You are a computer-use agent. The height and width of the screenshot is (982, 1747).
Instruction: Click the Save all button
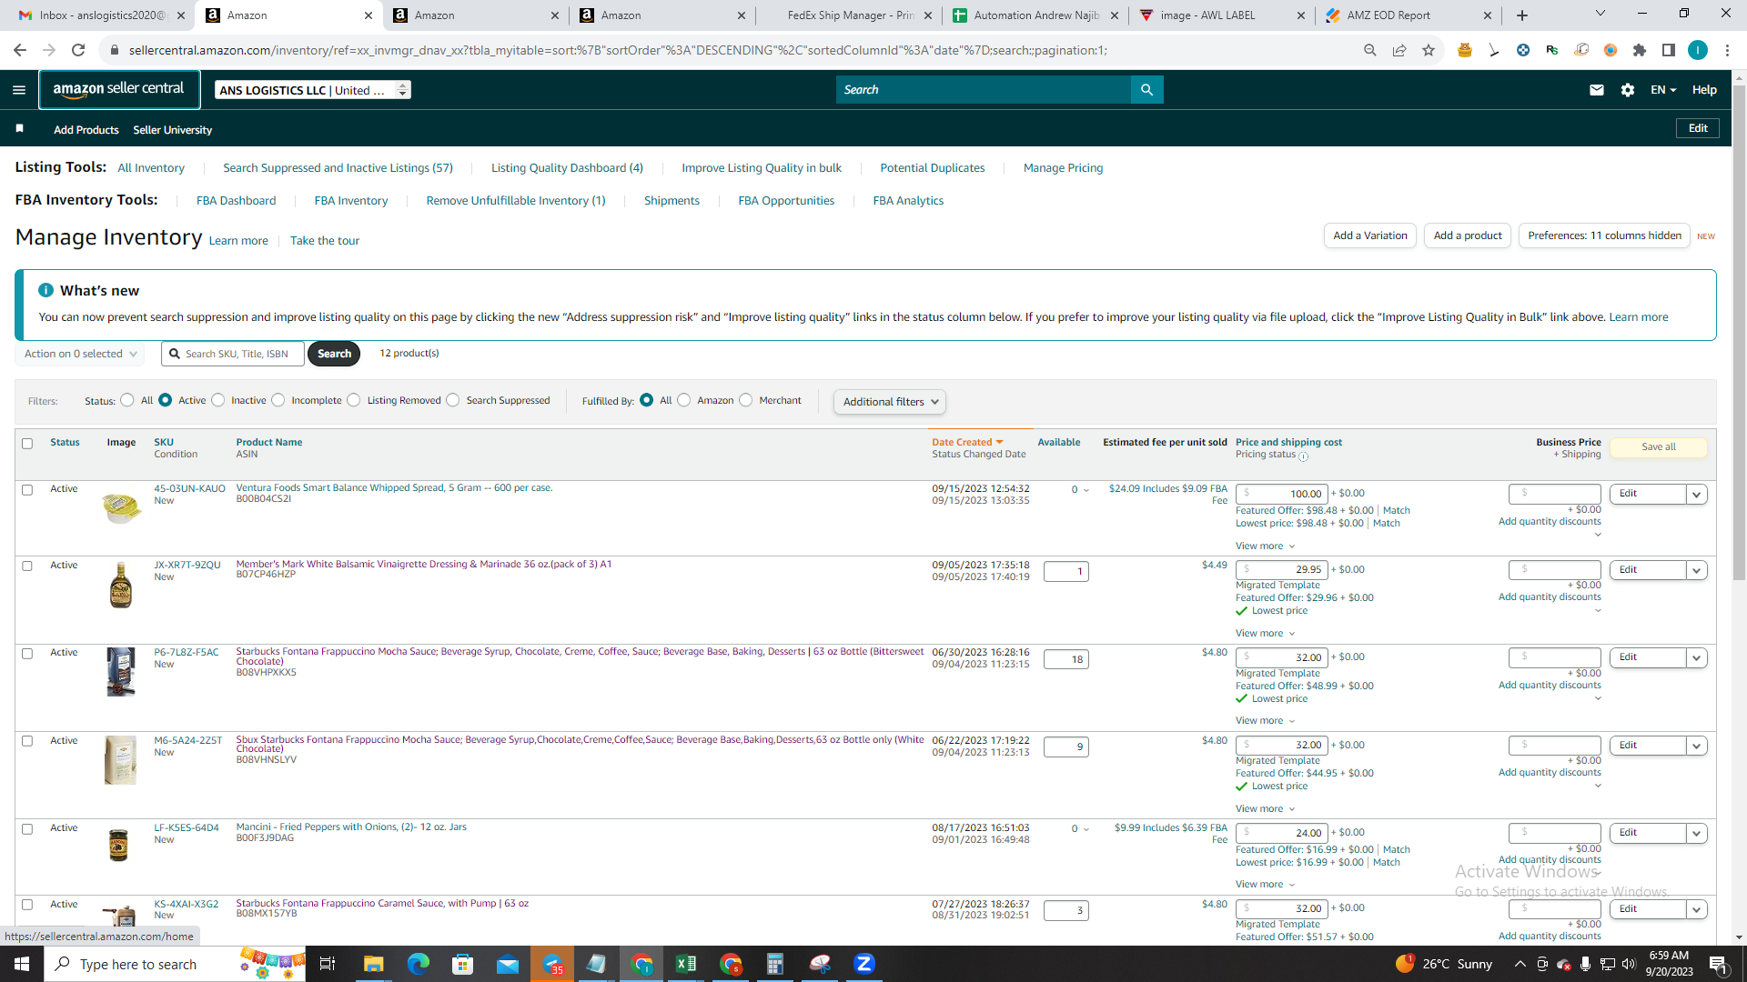coord(1658,447)
